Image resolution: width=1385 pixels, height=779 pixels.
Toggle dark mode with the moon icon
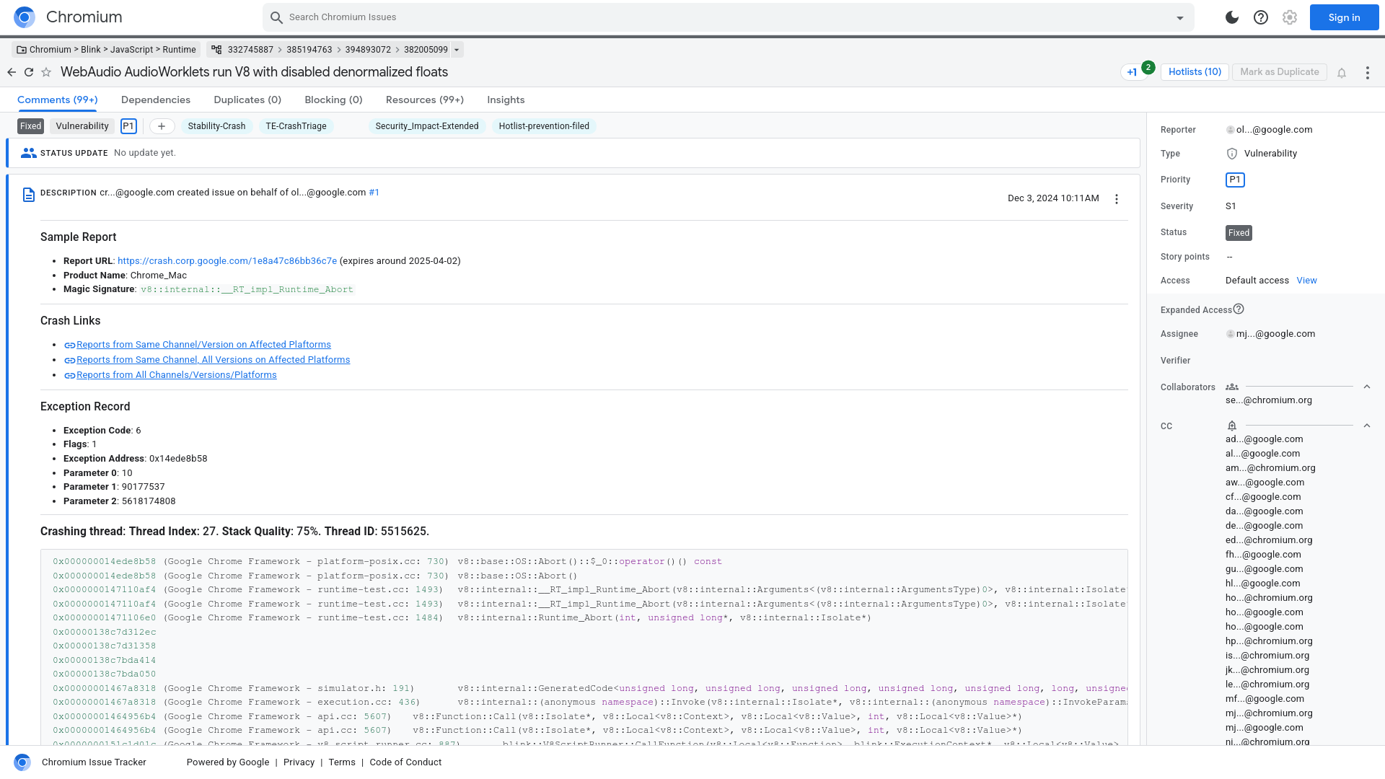click(1231, 17)
